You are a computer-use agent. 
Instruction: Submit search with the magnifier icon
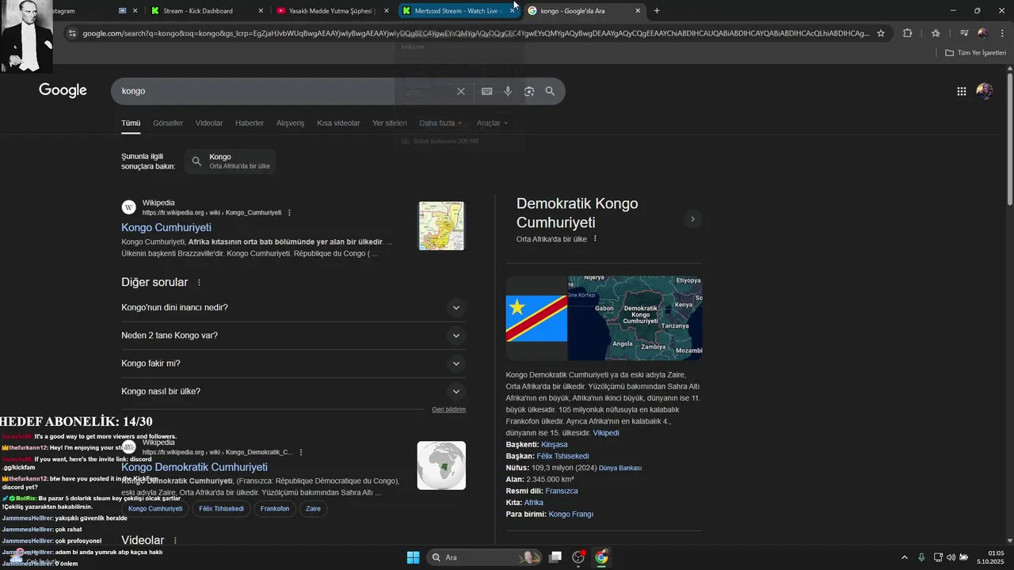coord(550,91)
